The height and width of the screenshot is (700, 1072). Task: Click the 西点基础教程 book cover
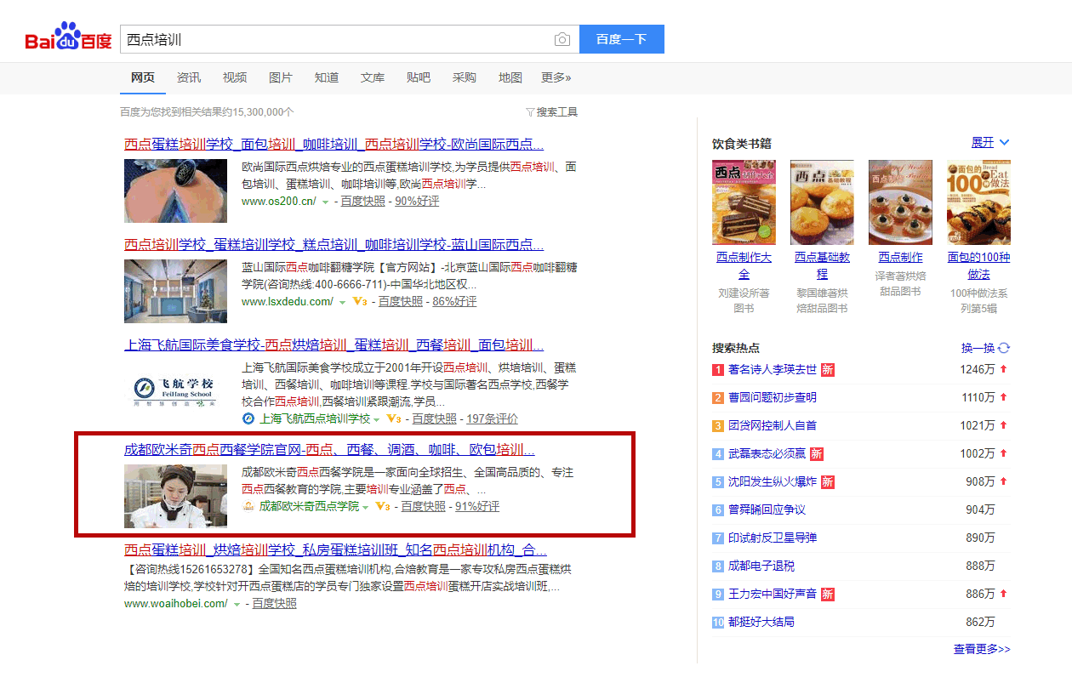point(822,202)
